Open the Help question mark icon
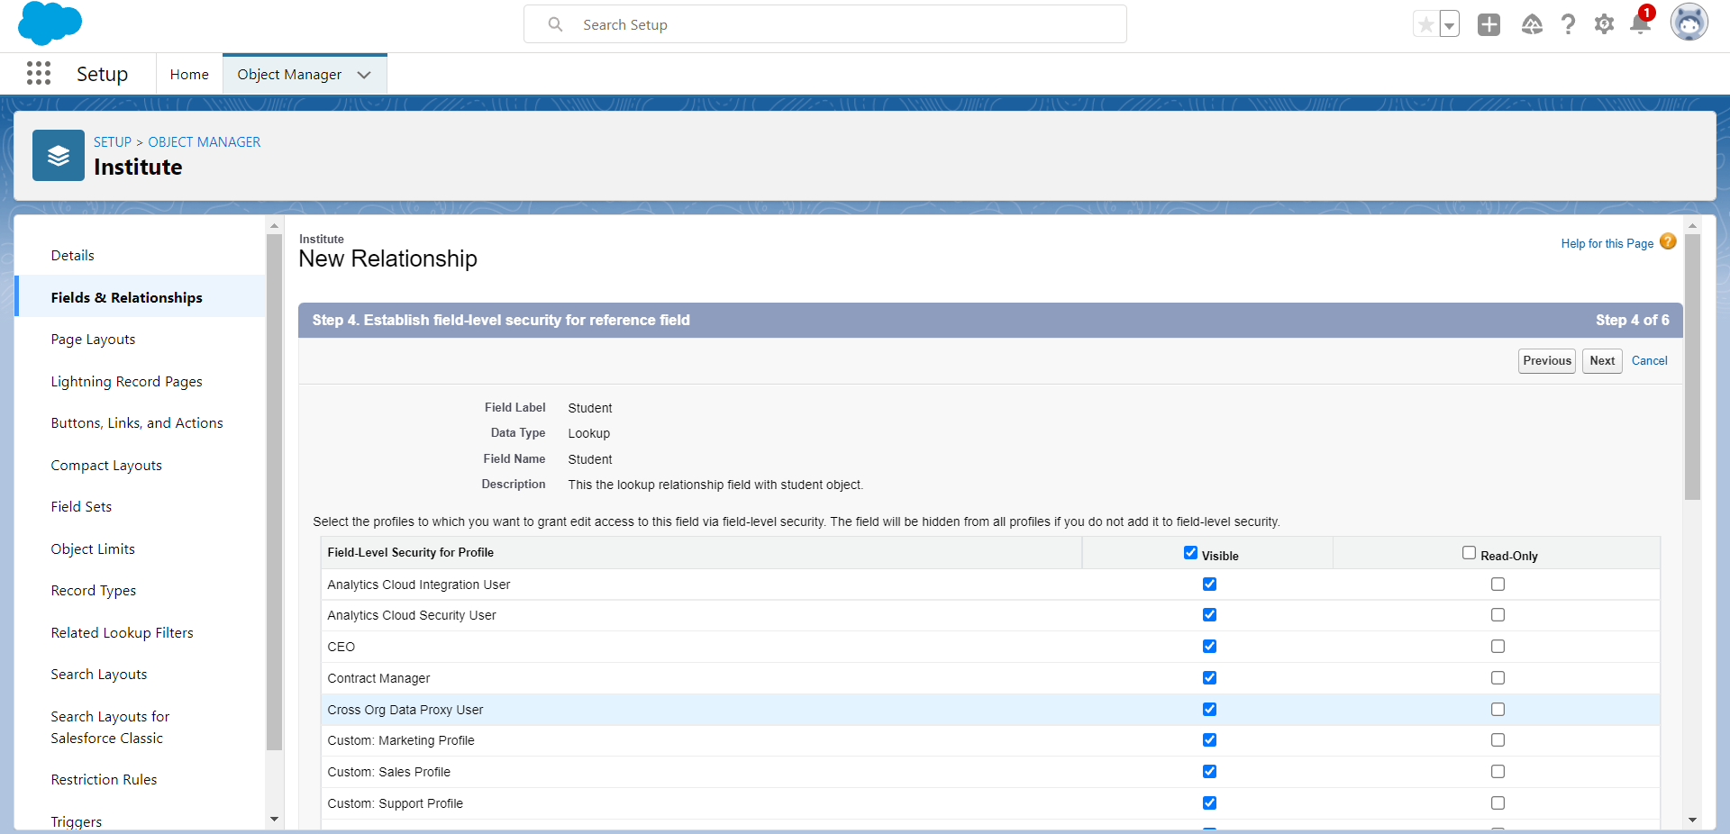The width and height of the screenshot is (1730, 834). [1568, 24]
